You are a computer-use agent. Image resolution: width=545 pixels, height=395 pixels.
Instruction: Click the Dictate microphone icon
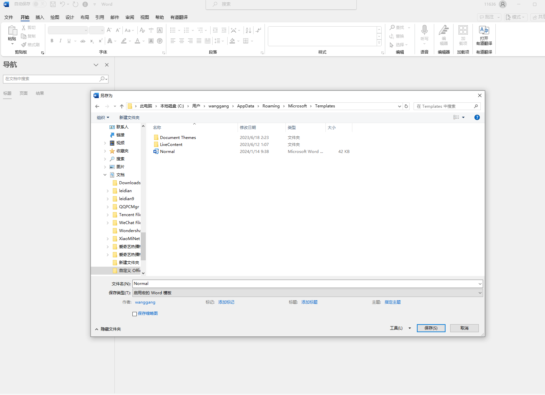point(424,30)
